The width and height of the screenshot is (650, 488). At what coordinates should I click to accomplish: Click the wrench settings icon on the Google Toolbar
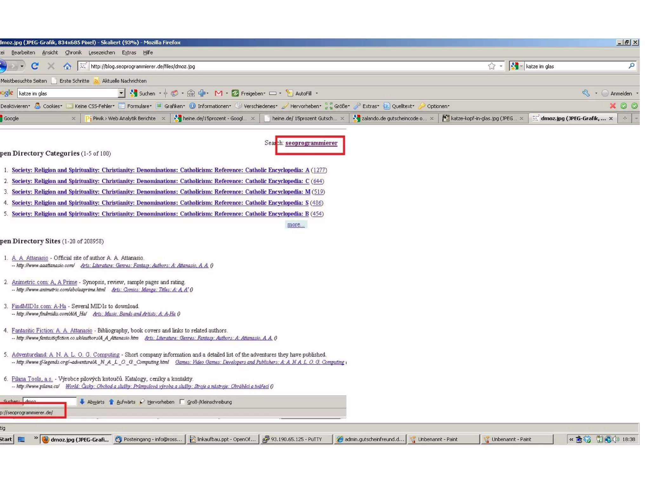(x=586, y=93)
